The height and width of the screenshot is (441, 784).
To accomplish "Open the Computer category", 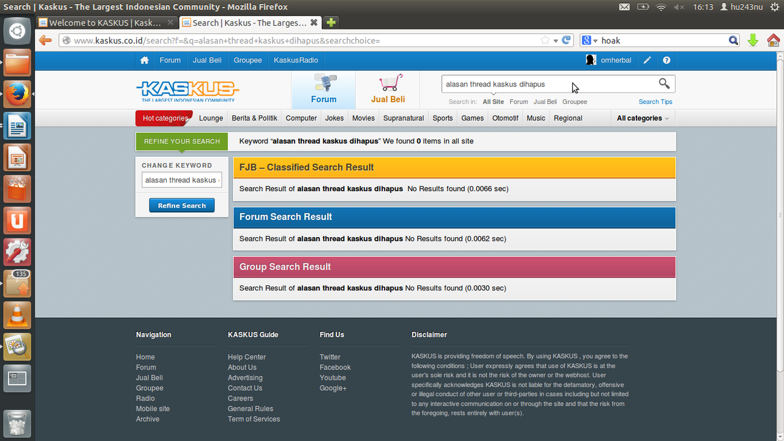I will click(301, 118).
